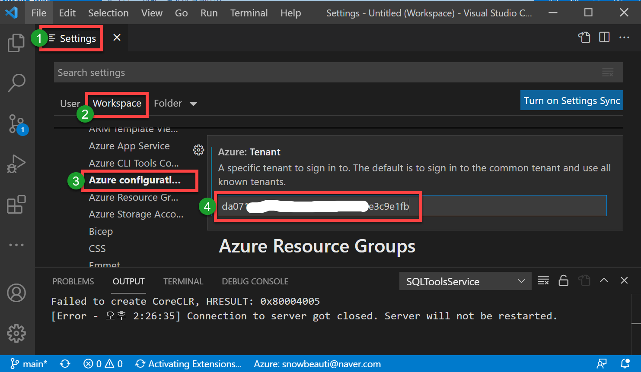The width and height of the screenshot is (641, 372).
Task: Open the File menu
Action: [x=39, y=13]
